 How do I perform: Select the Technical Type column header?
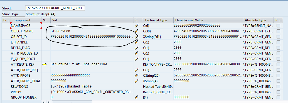(x=158, y=20)
